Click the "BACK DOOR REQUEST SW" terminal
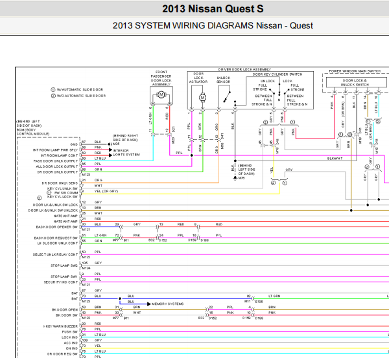 56,238
